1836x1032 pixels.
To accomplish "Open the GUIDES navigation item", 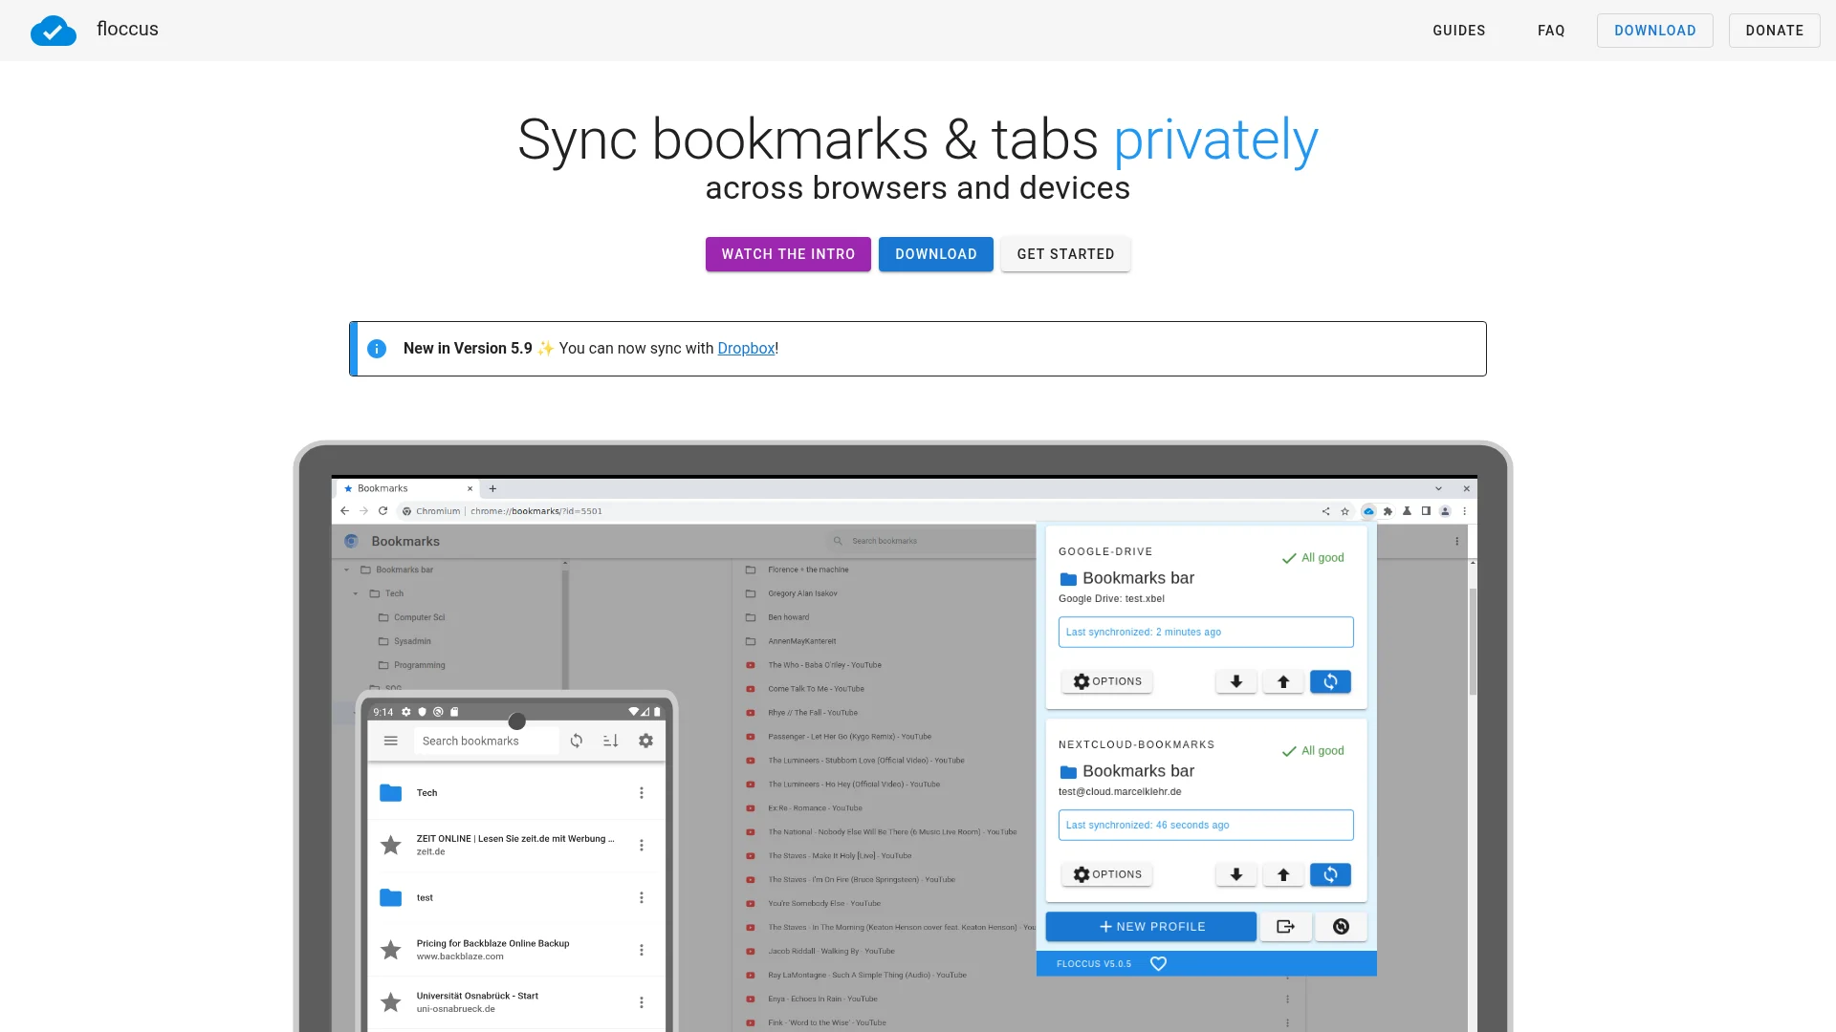I will click(1458, 31).
